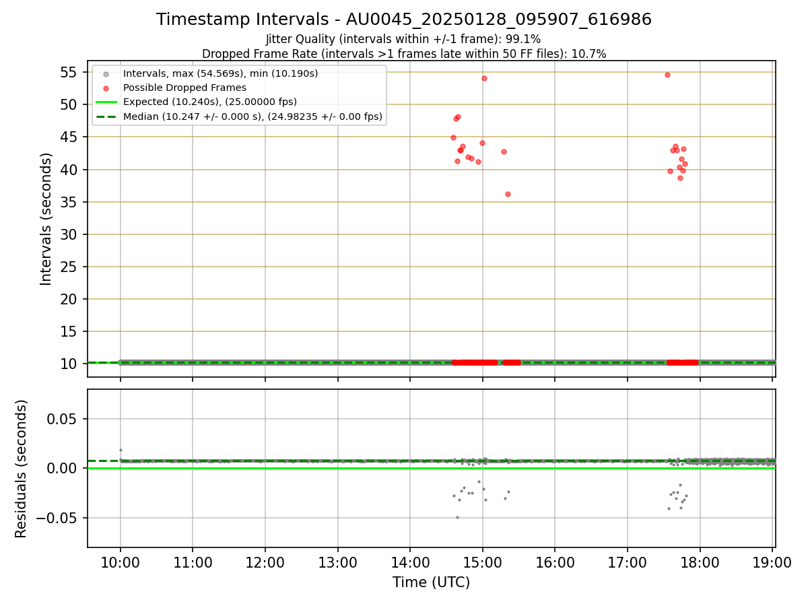This screenshot has width=808, height=606.
Task: Click the lowest red point near 36 seconds
Action: (508, 194)
